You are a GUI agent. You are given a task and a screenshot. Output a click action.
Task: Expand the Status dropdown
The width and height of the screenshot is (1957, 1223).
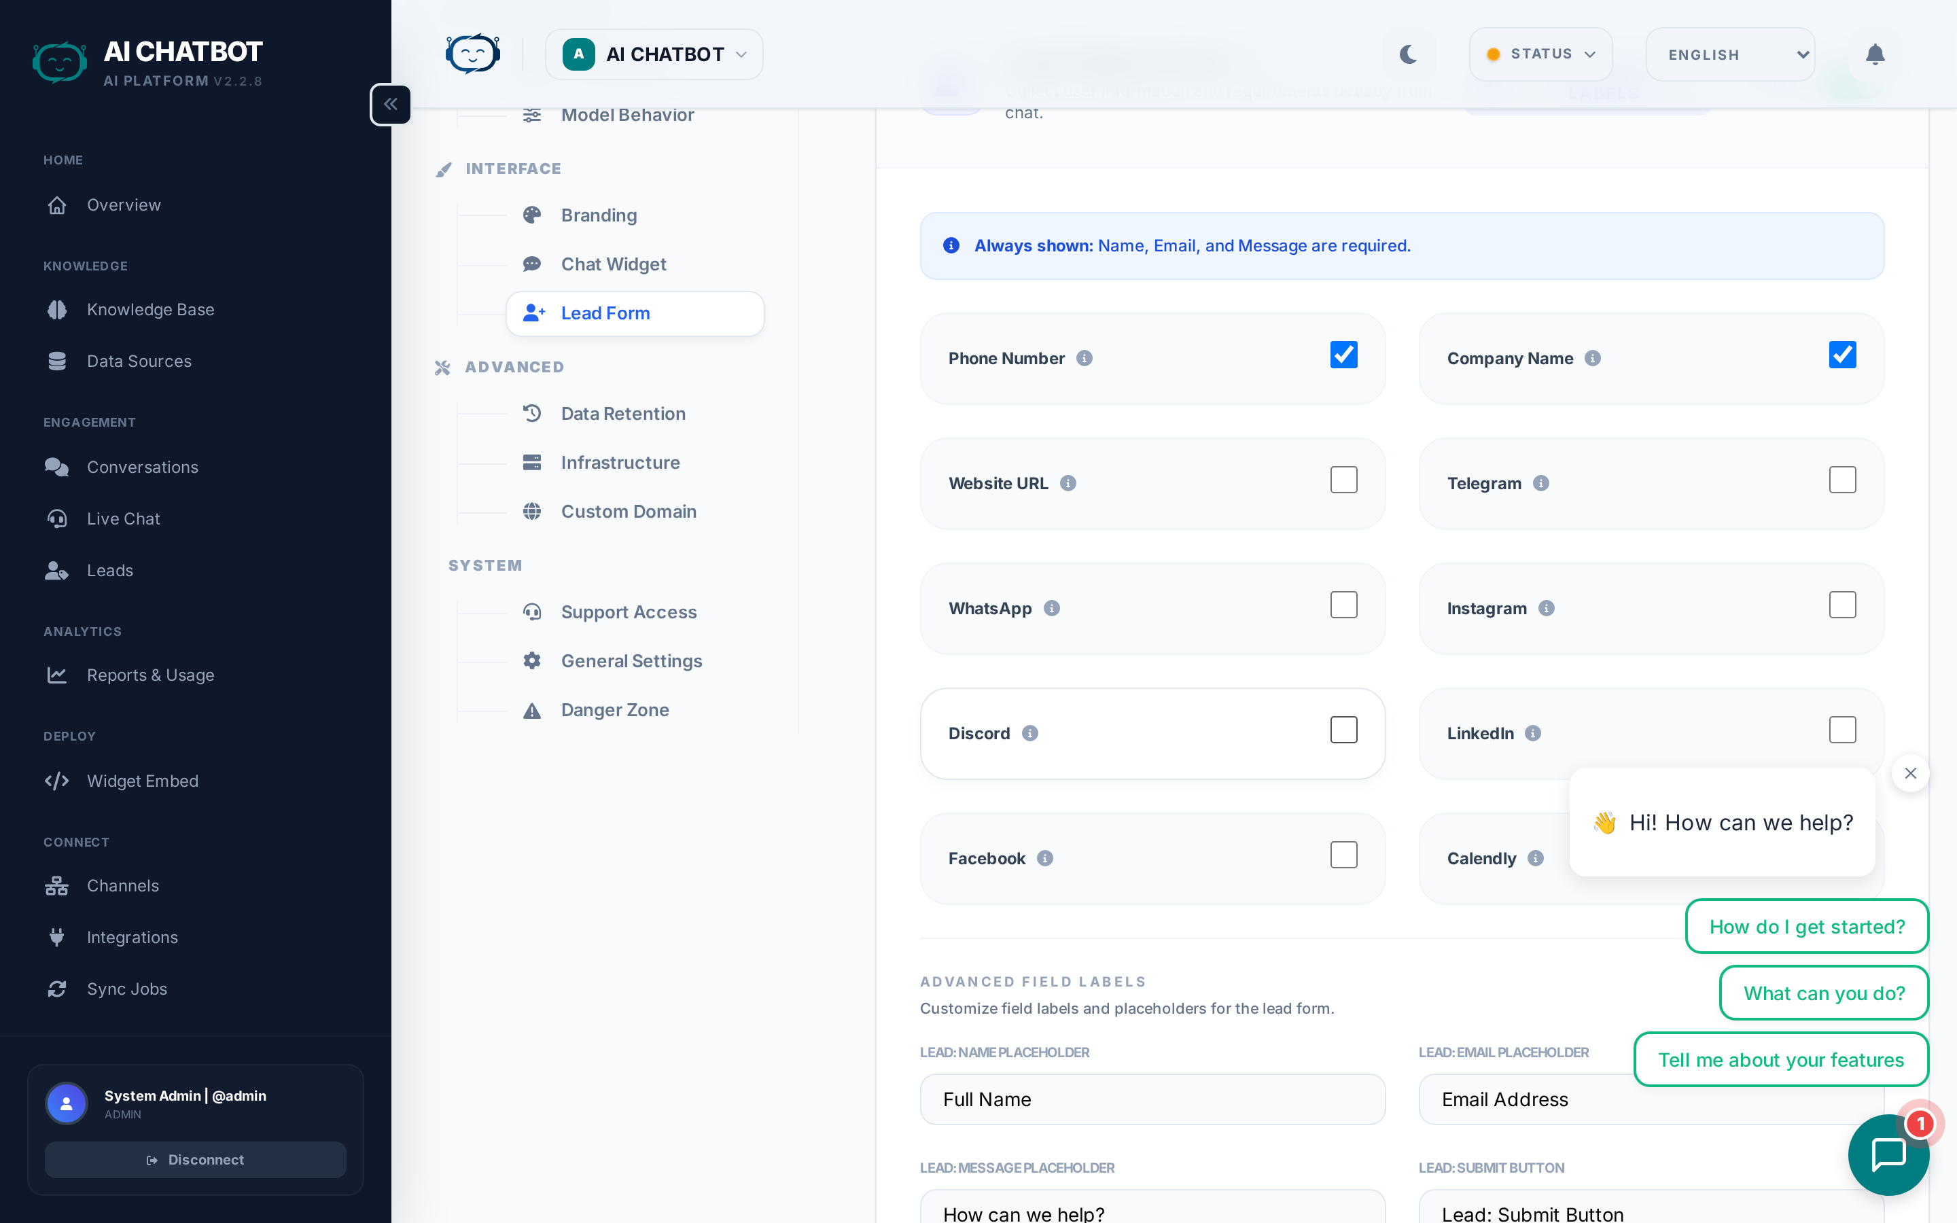point(1540,54)
